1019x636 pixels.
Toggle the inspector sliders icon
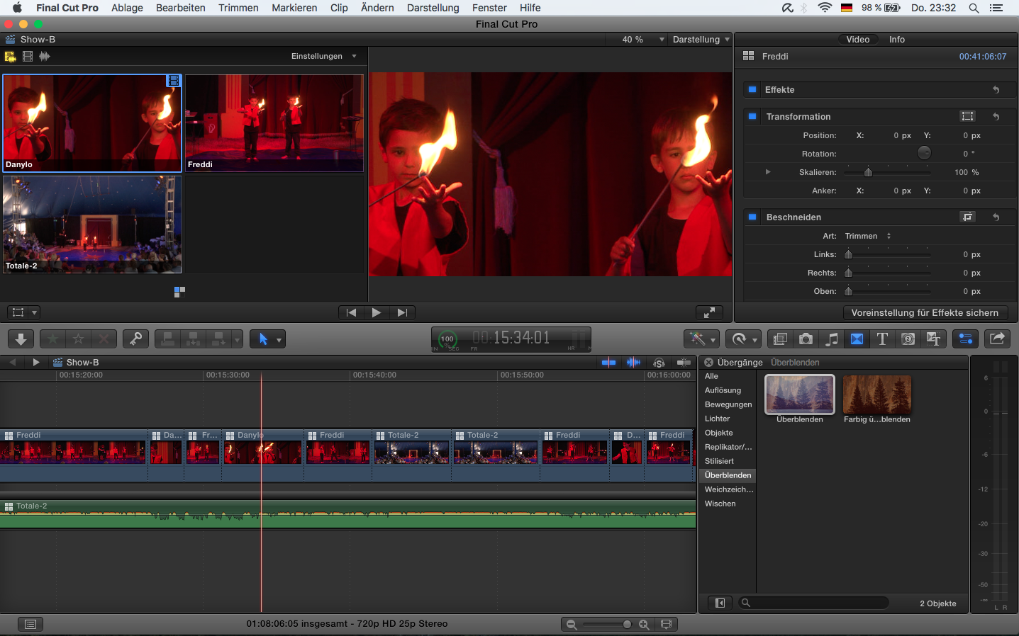(x=965, y=339)
